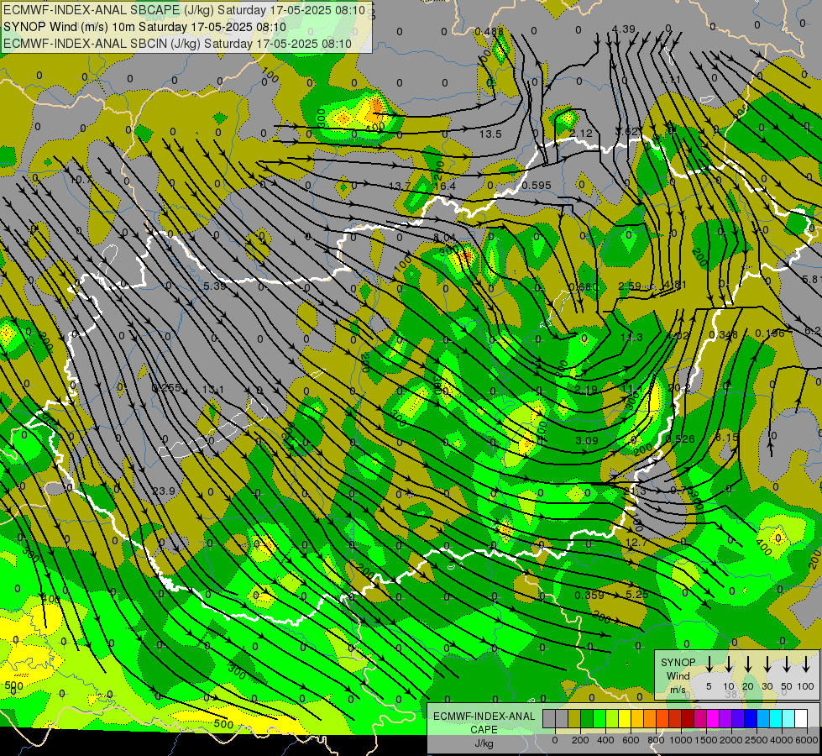
Task: Click the 1500 tick label on legend
Action: [706, 740]
